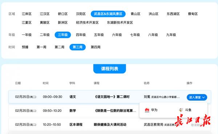
Task: Click time cell 09:00–09:30
Action: 53,97
